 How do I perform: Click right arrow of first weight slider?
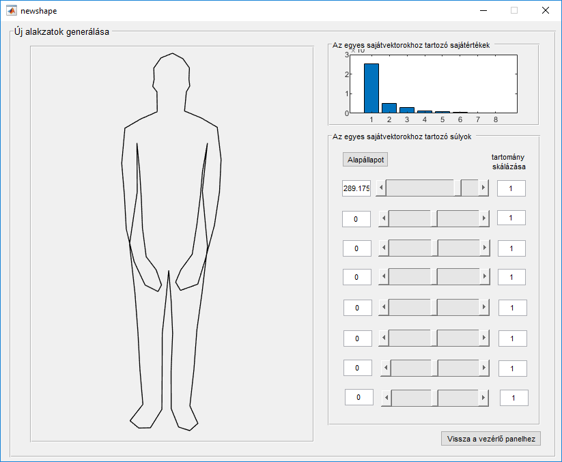483,188
